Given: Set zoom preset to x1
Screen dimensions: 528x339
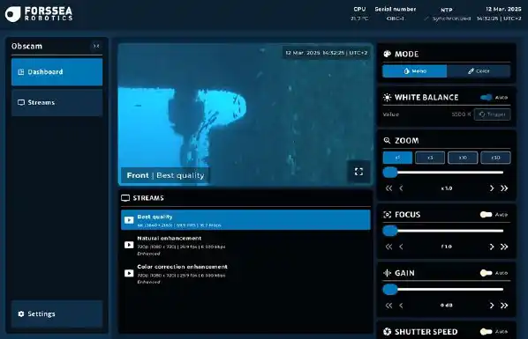Looking at the screenshot, I should (x=397, y=158).
